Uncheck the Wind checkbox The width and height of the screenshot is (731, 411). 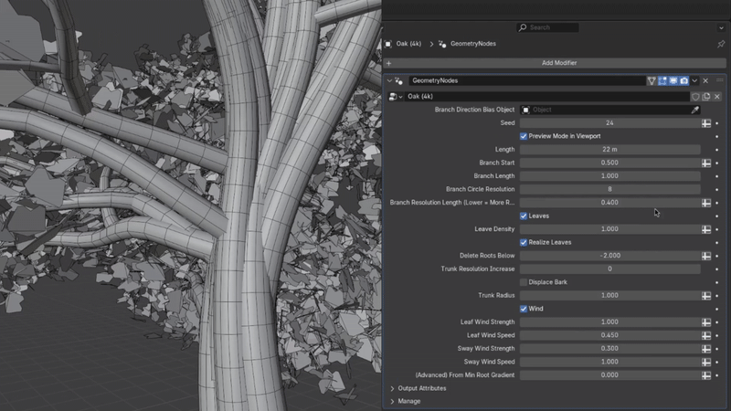(524, 309)
